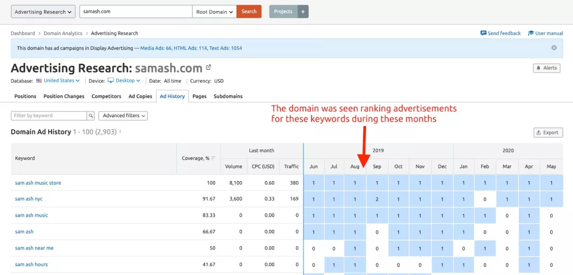Click the samash.com domain search field
The image size is (573, 275).
pyautogui.click(x=136, y=12)
